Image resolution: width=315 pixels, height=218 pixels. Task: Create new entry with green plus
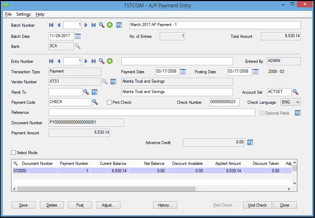click(110, 61)
